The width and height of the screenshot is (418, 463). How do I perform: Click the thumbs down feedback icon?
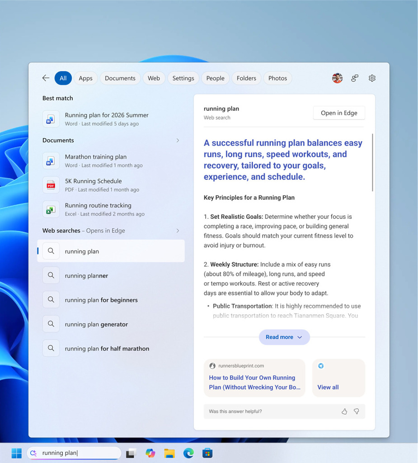click(x=356, y=411)
